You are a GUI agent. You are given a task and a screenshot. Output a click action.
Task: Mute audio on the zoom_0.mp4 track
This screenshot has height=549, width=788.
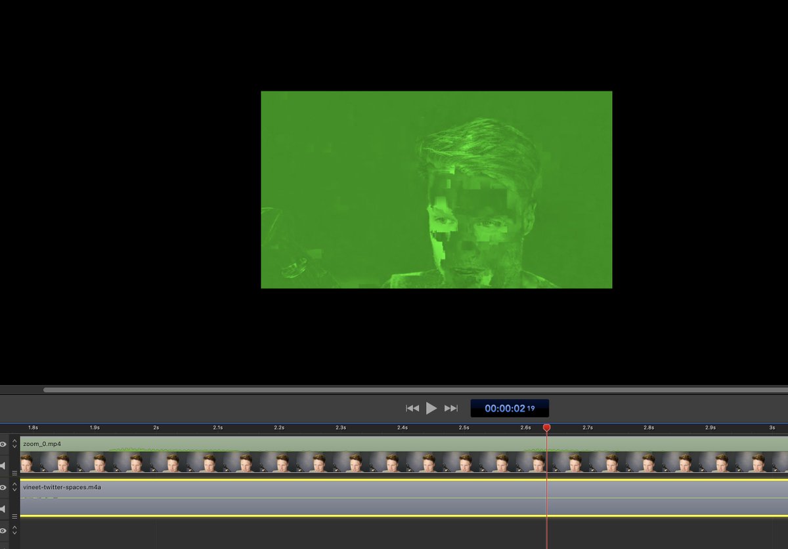click(x=3, y=466)
